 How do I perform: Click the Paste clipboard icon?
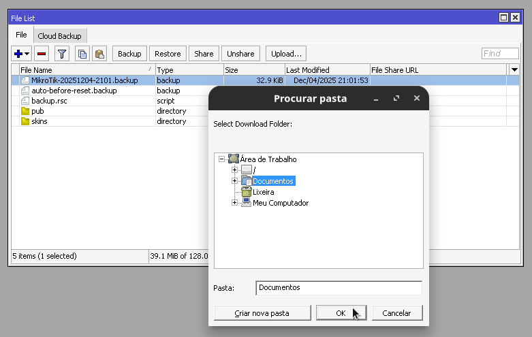click(99, 54)
